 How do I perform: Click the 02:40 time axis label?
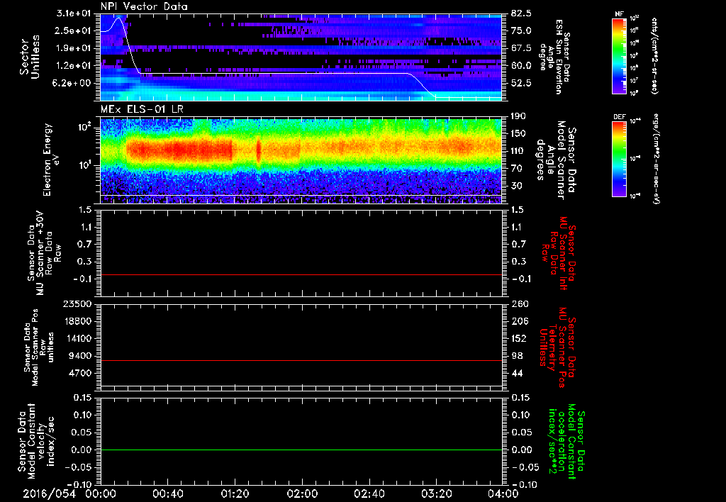(x=369, y=493)
